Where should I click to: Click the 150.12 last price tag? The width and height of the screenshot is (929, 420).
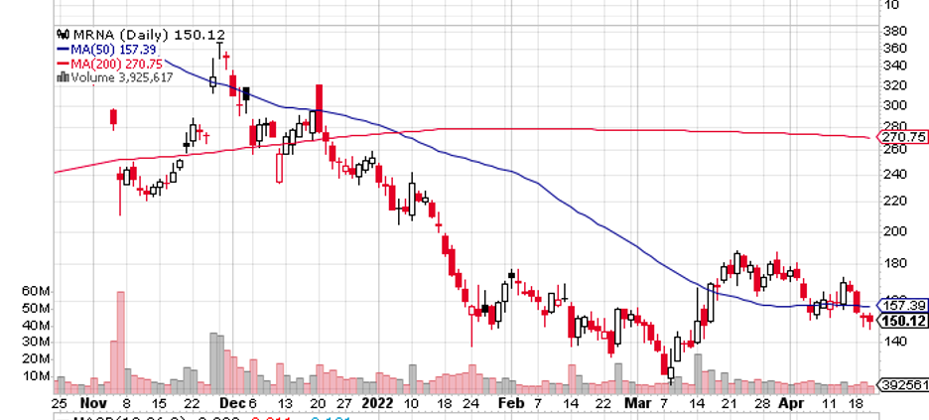tap(901, 321)
